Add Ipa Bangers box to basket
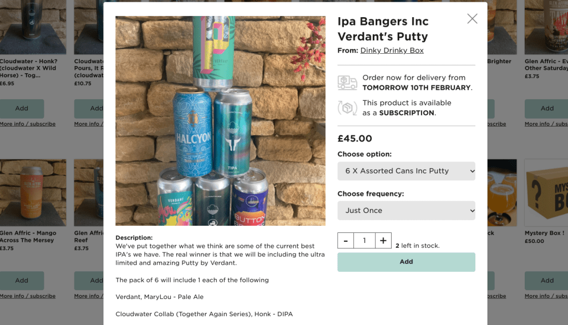 tap(406, 262)
